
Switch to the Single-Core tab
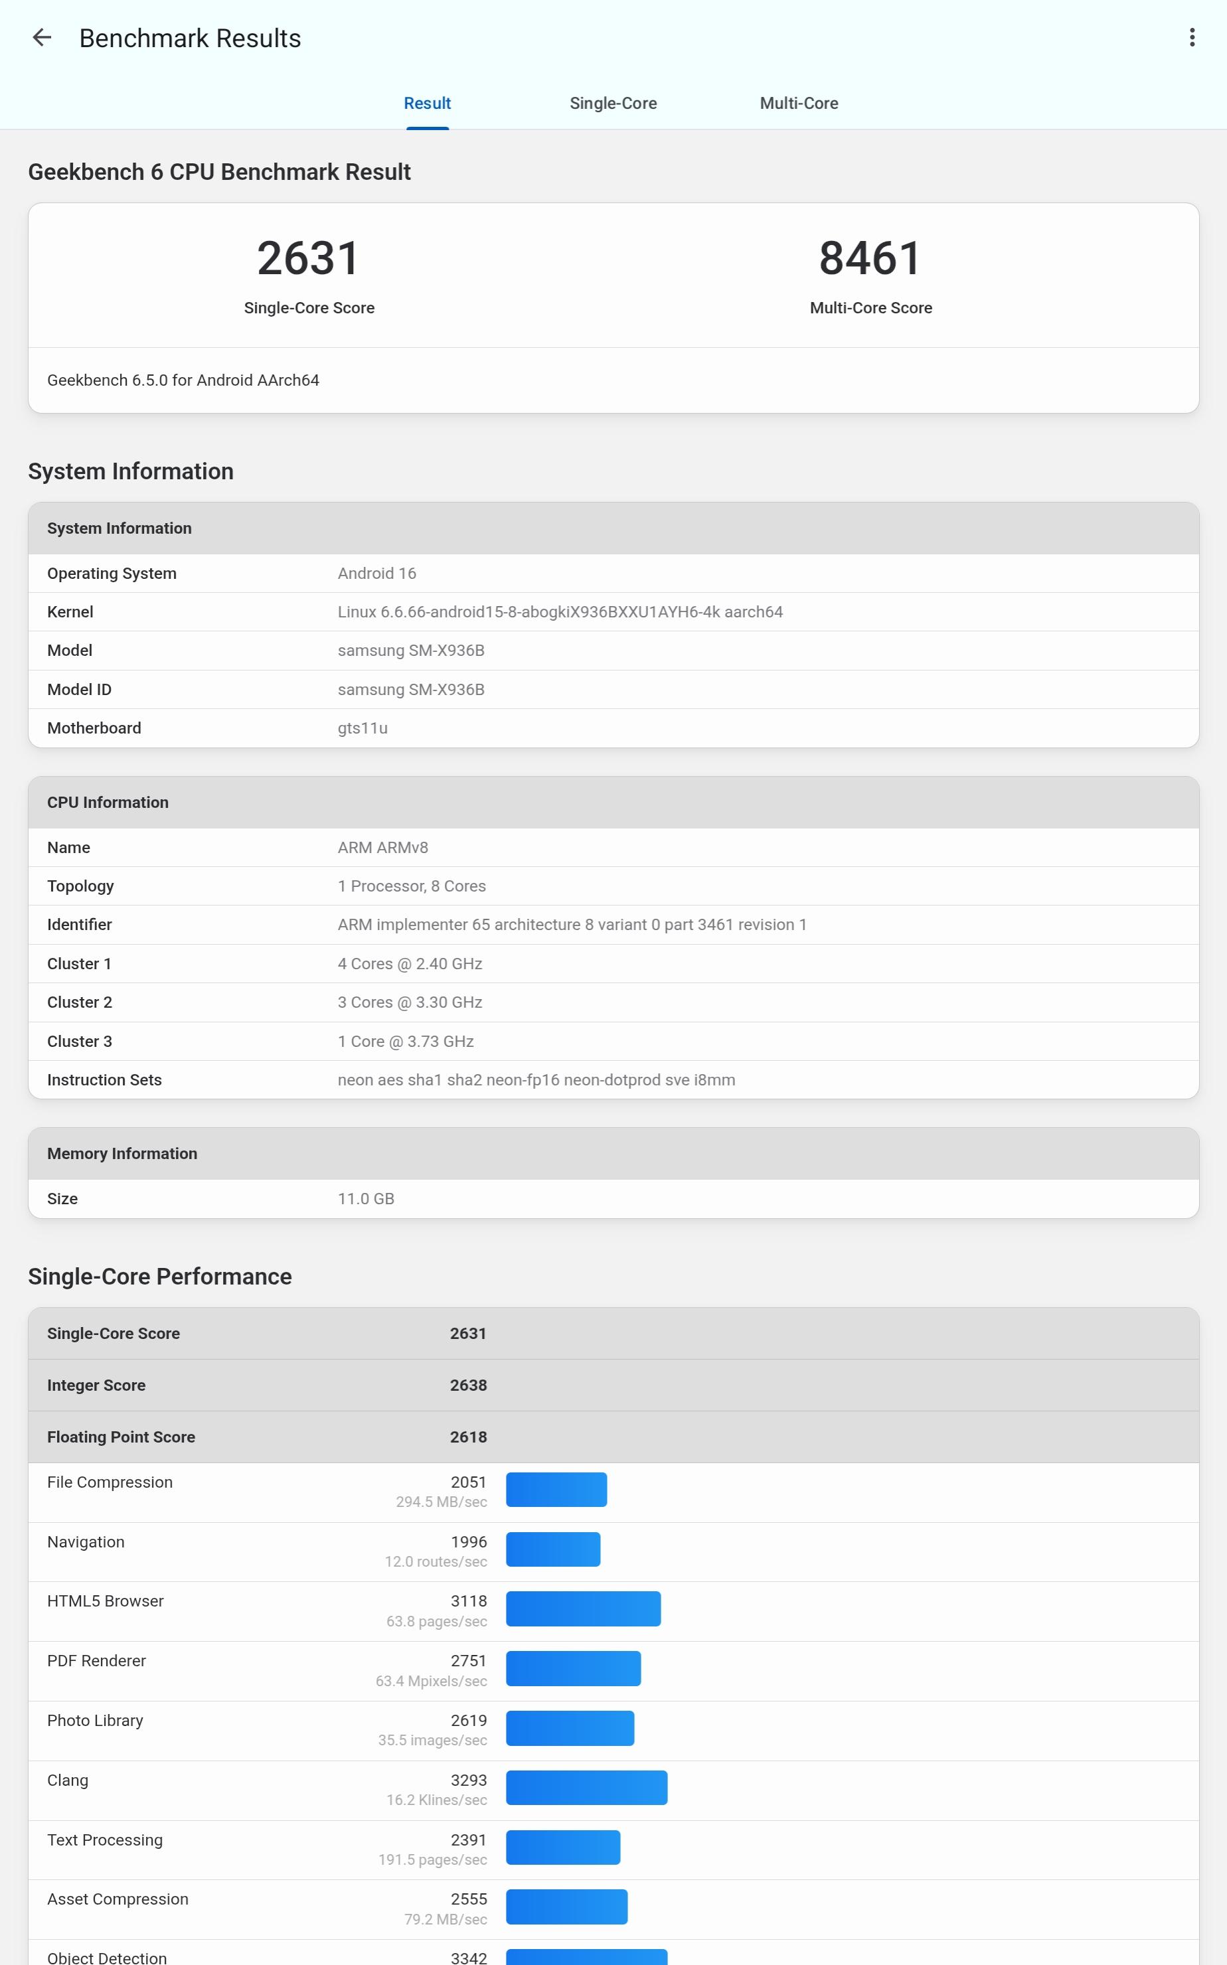click(613, 103)
